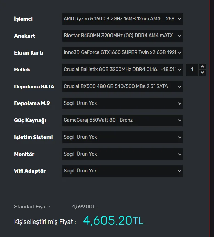Click the Güç Kaynağı row label

30,120
